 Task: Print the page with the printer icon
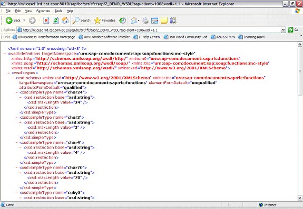tap(145, 20)
